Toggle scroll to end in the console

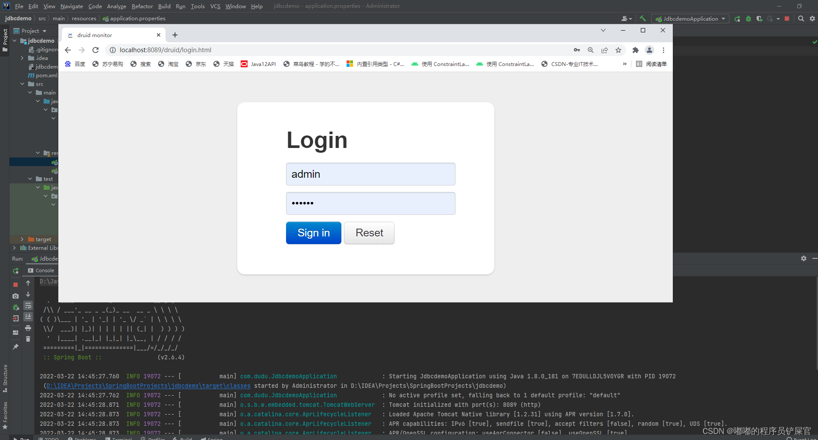point(28,317)
